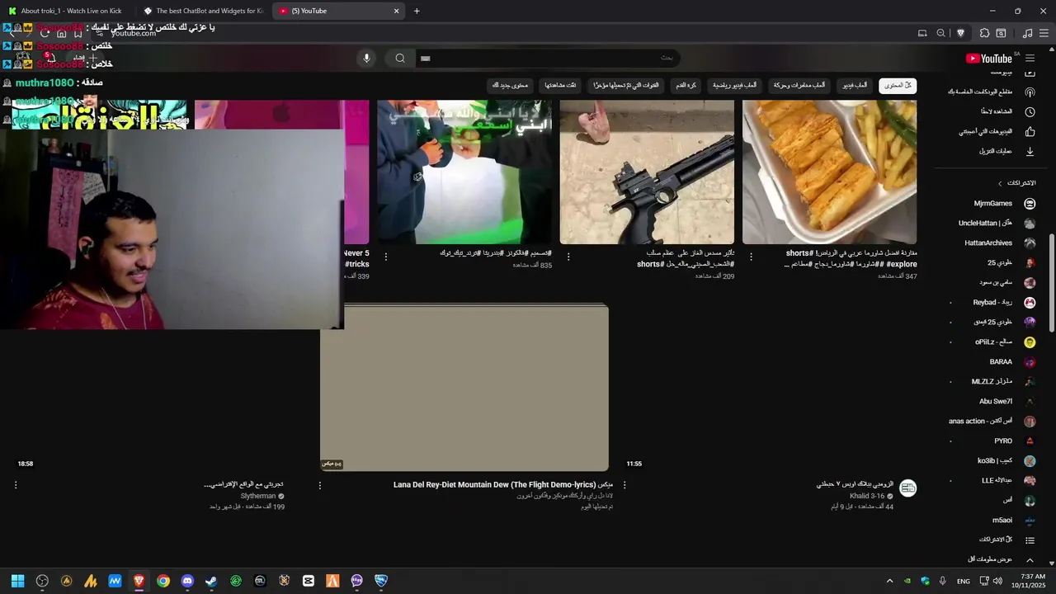This screenshot has width=1056, height=594.
Task: Select the sports video games chip
Action: [x=734, y=85]
